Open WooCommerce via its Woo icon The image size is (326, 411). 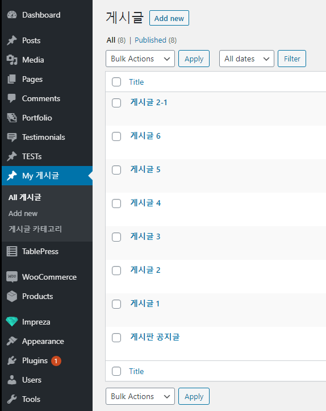[x=12, y=277]
